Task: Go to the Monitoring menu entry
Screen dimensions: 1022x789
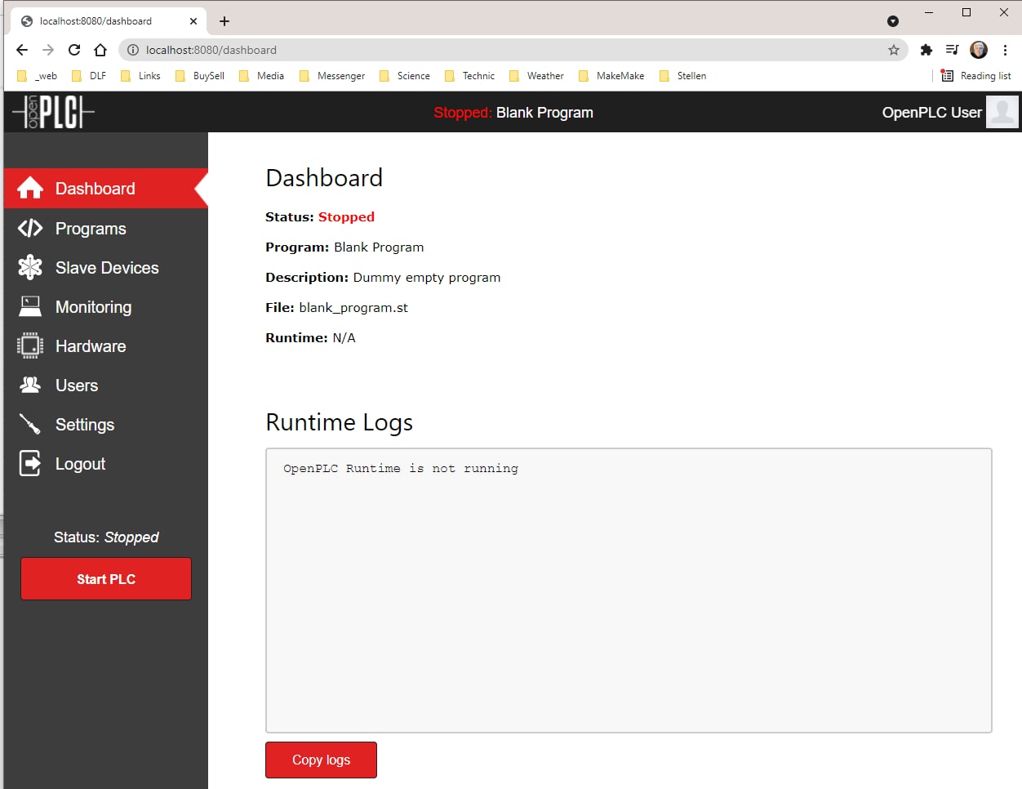Action: coord(93,307)
